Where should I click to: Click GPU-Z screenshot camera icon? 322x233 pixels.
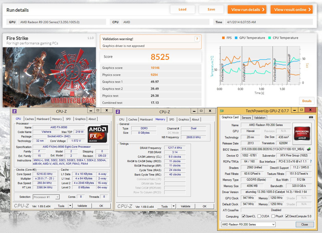click(x=311, y=117)
